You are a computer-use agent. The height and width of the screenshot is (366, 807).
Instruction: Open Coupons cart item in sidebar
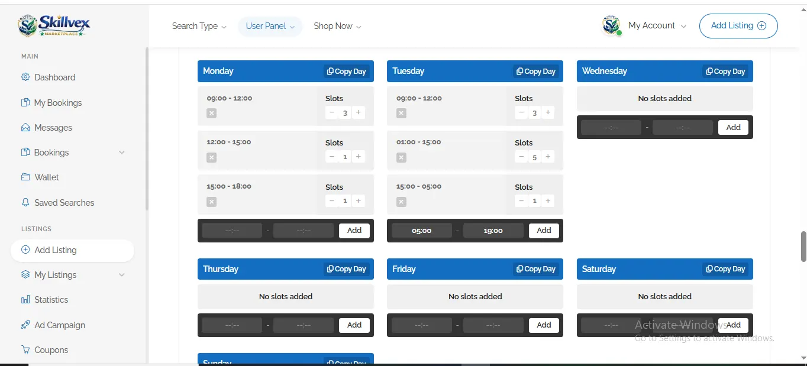coord(51,350)
